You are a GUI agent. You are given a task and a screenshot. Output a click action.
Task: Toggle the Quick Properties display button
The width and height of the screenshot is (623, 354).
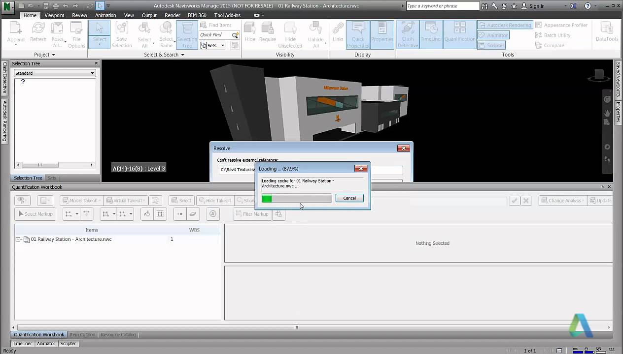(x=358, y=34)
